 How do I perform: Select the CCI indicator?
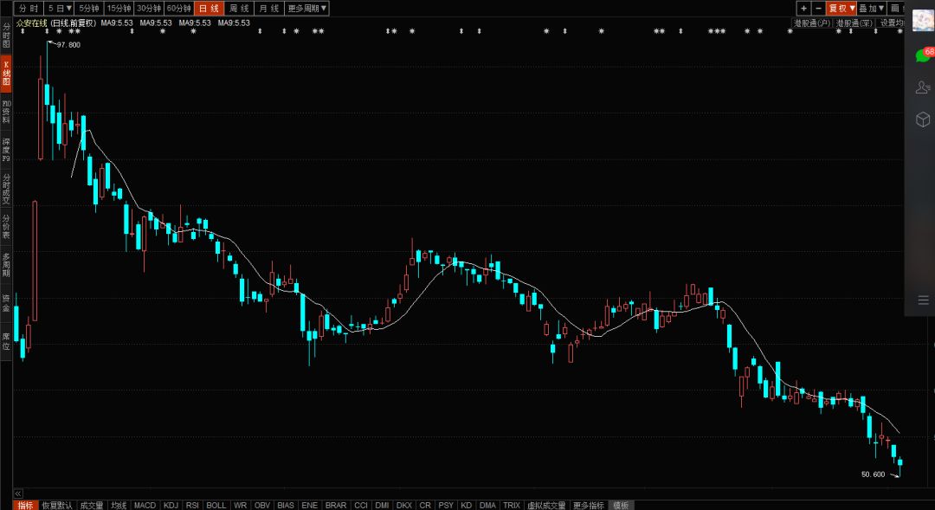click(x=361, y=505)
